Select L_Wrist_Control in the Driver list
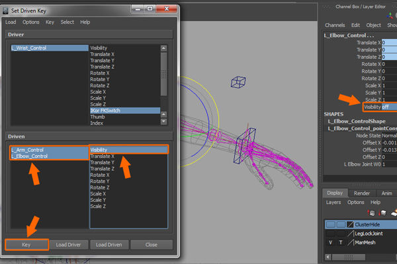The image size is (397, 264). [x=50, y=48]
